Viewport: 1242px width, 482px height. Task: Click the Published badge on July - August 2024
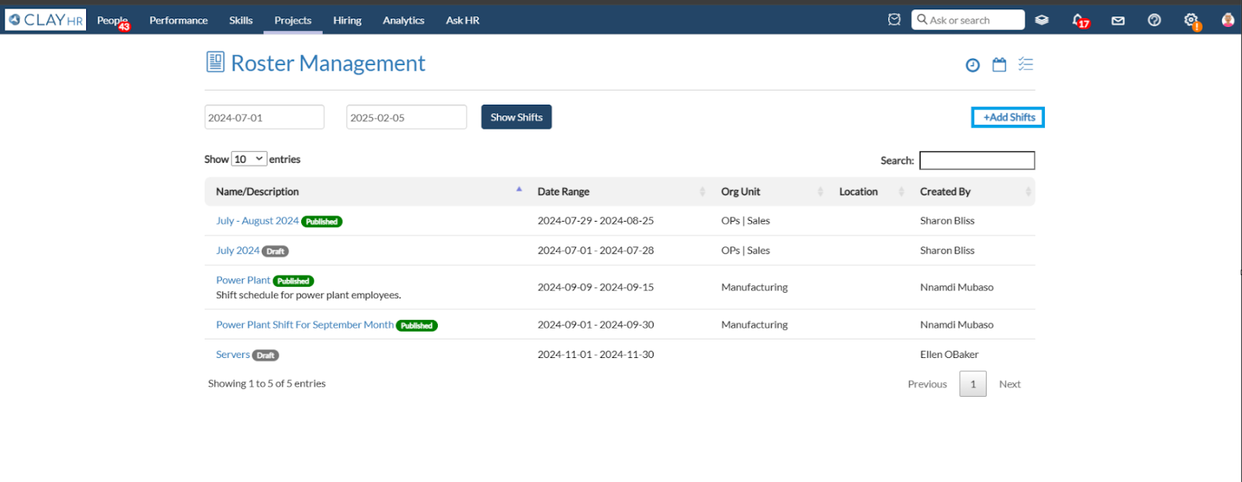coord(321,222)
